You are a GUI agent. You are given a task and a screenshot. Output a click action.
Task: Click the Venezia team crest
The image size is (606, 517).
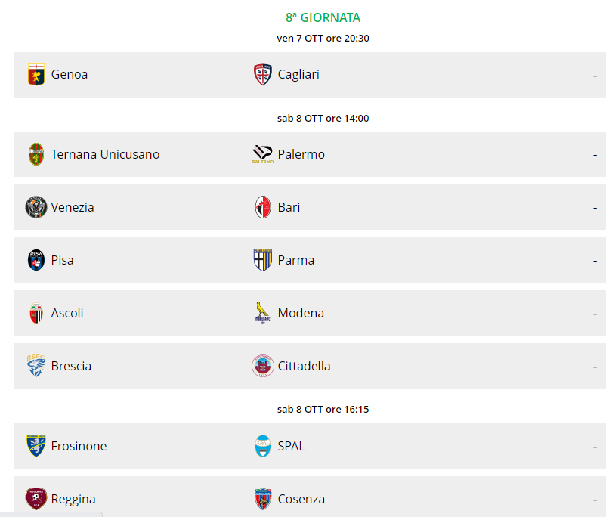[36, 207]
